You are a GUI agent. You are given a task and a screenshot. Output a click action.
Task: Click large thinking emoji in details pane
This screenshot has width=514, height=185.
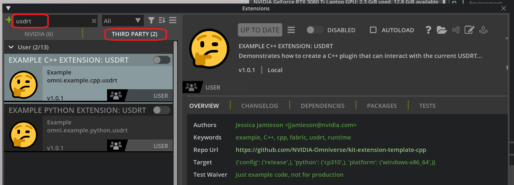209,49
